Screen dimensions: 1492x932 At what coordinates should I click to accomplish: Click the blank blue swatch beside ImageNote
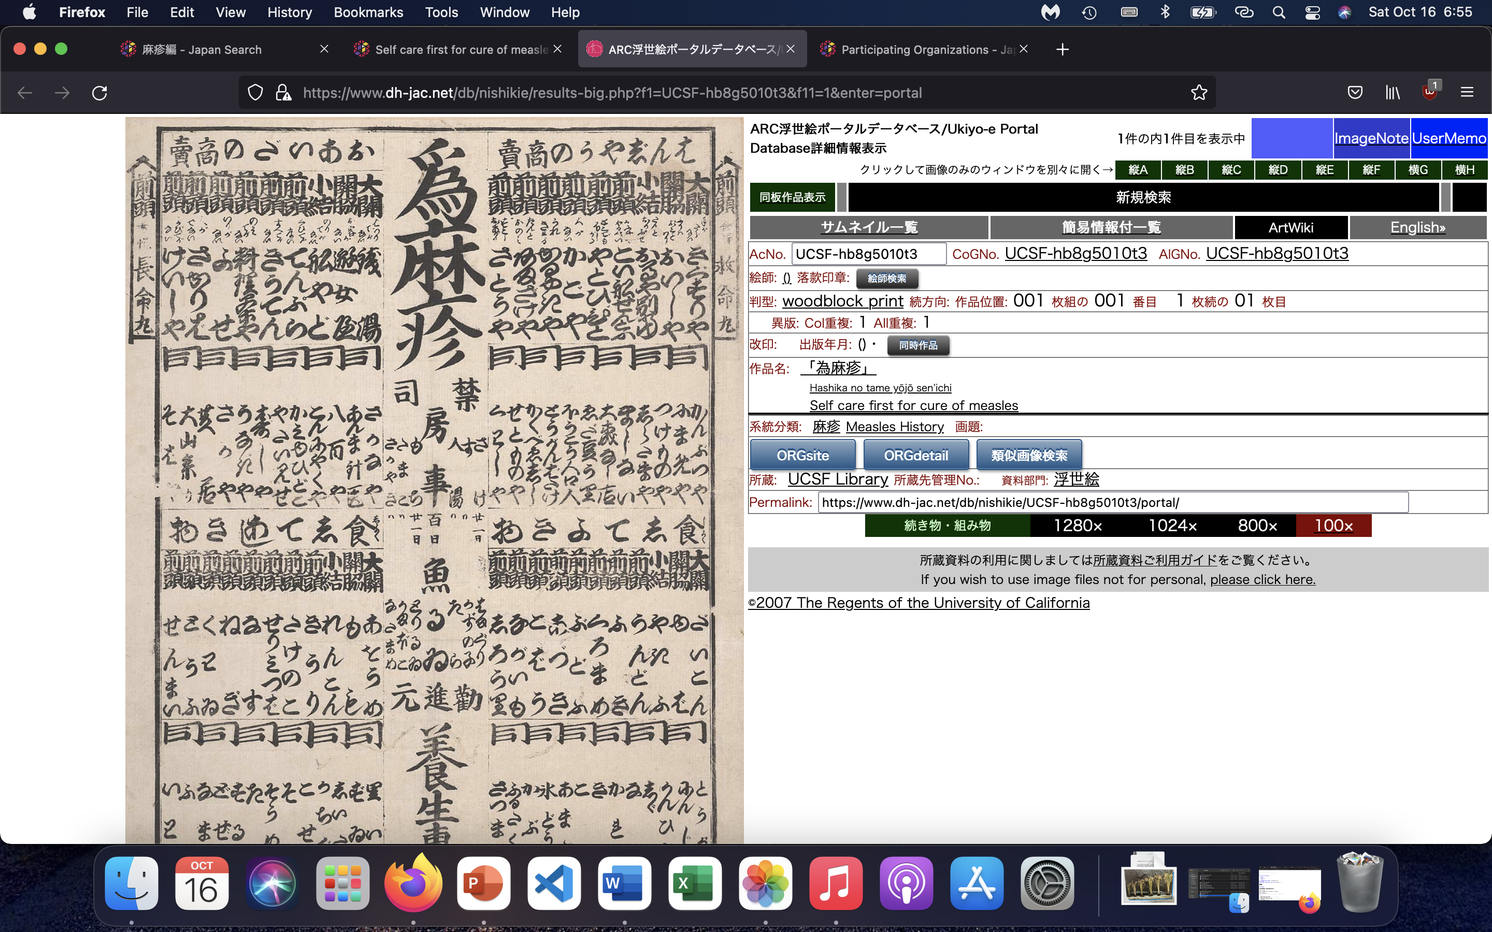click(1292, 138)
